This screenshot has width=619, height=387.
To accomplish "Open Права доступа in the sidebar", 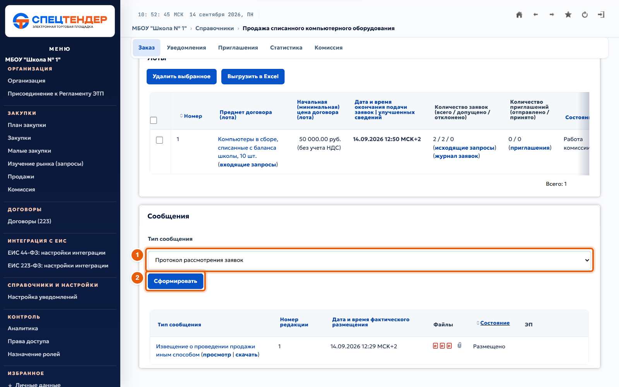I will click(28, 341).
